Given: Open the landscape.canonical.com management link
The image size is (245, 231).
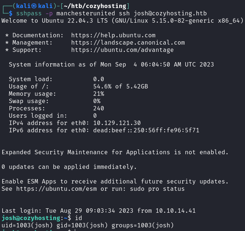Looking at the screenshot, I should [x=128, y=43].
